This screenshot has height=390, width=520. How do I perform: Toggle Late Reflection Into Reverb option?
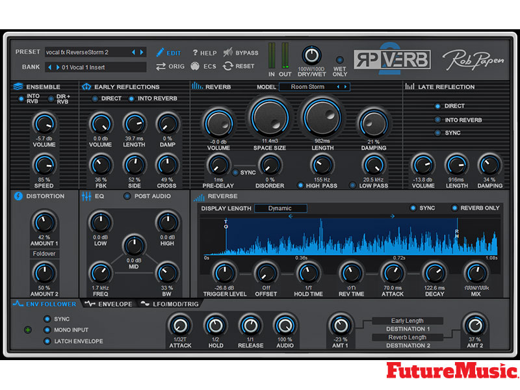point(437,120)
